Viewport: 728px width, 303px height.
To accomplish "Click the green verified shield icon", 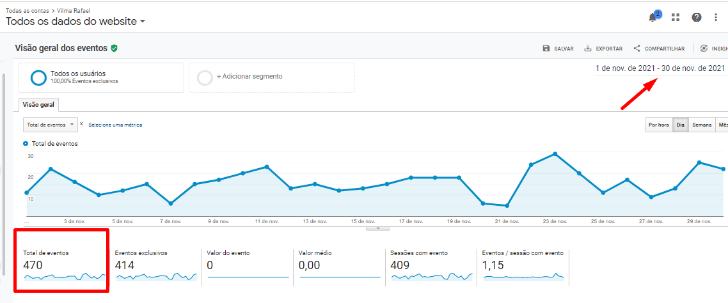I will 114,48.
